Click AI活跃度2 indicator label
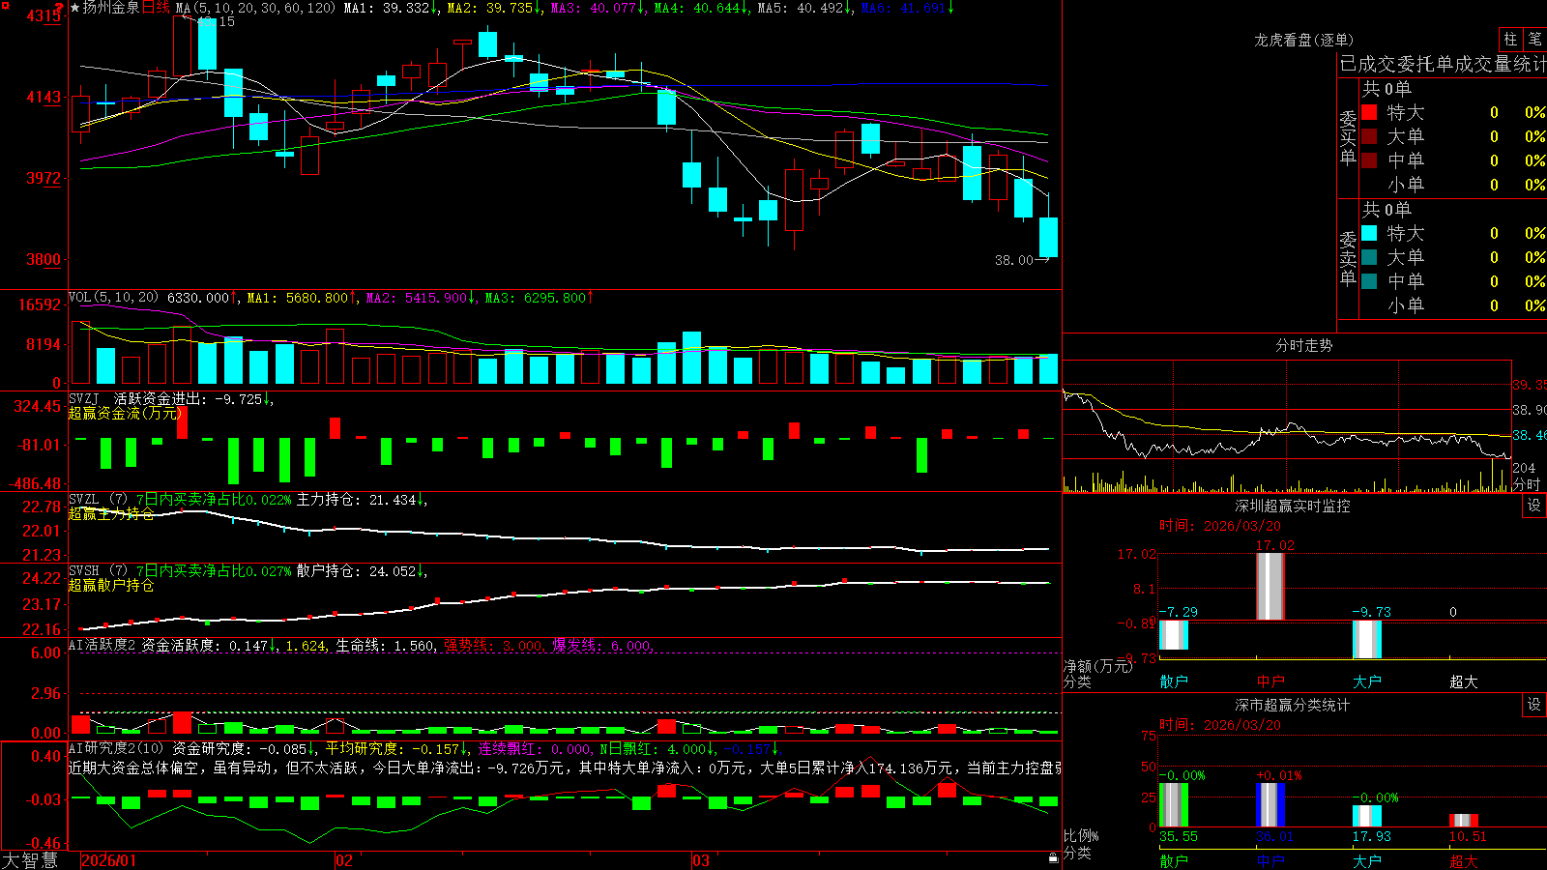This screenshot has height=870, width=1547. click(x=102, y=645)
